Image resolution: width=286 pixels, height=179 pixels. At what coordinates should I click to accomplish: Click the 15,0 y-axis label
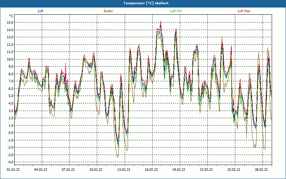[x=10, y=23]
